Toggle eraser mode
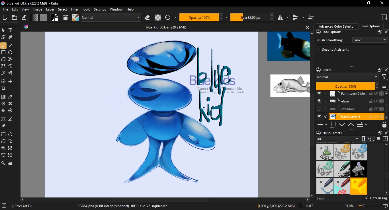The image size is (389, 210). pos(147,17)
